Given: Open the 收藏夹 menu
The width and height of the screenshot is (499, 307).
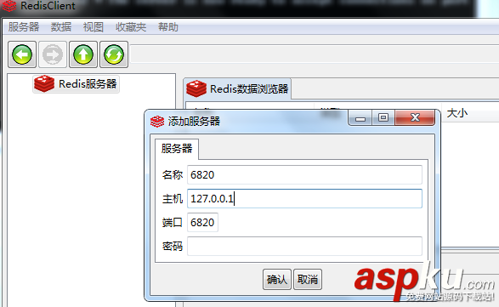Looking at the screenshot, I should tap(131, 27).
